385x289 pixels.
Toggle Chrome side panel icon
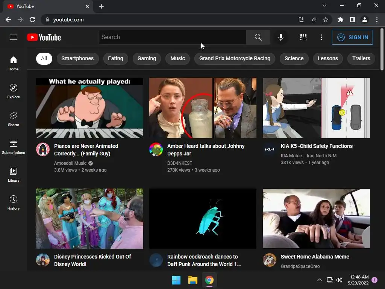pyautogui.click(x=353, y=20)
